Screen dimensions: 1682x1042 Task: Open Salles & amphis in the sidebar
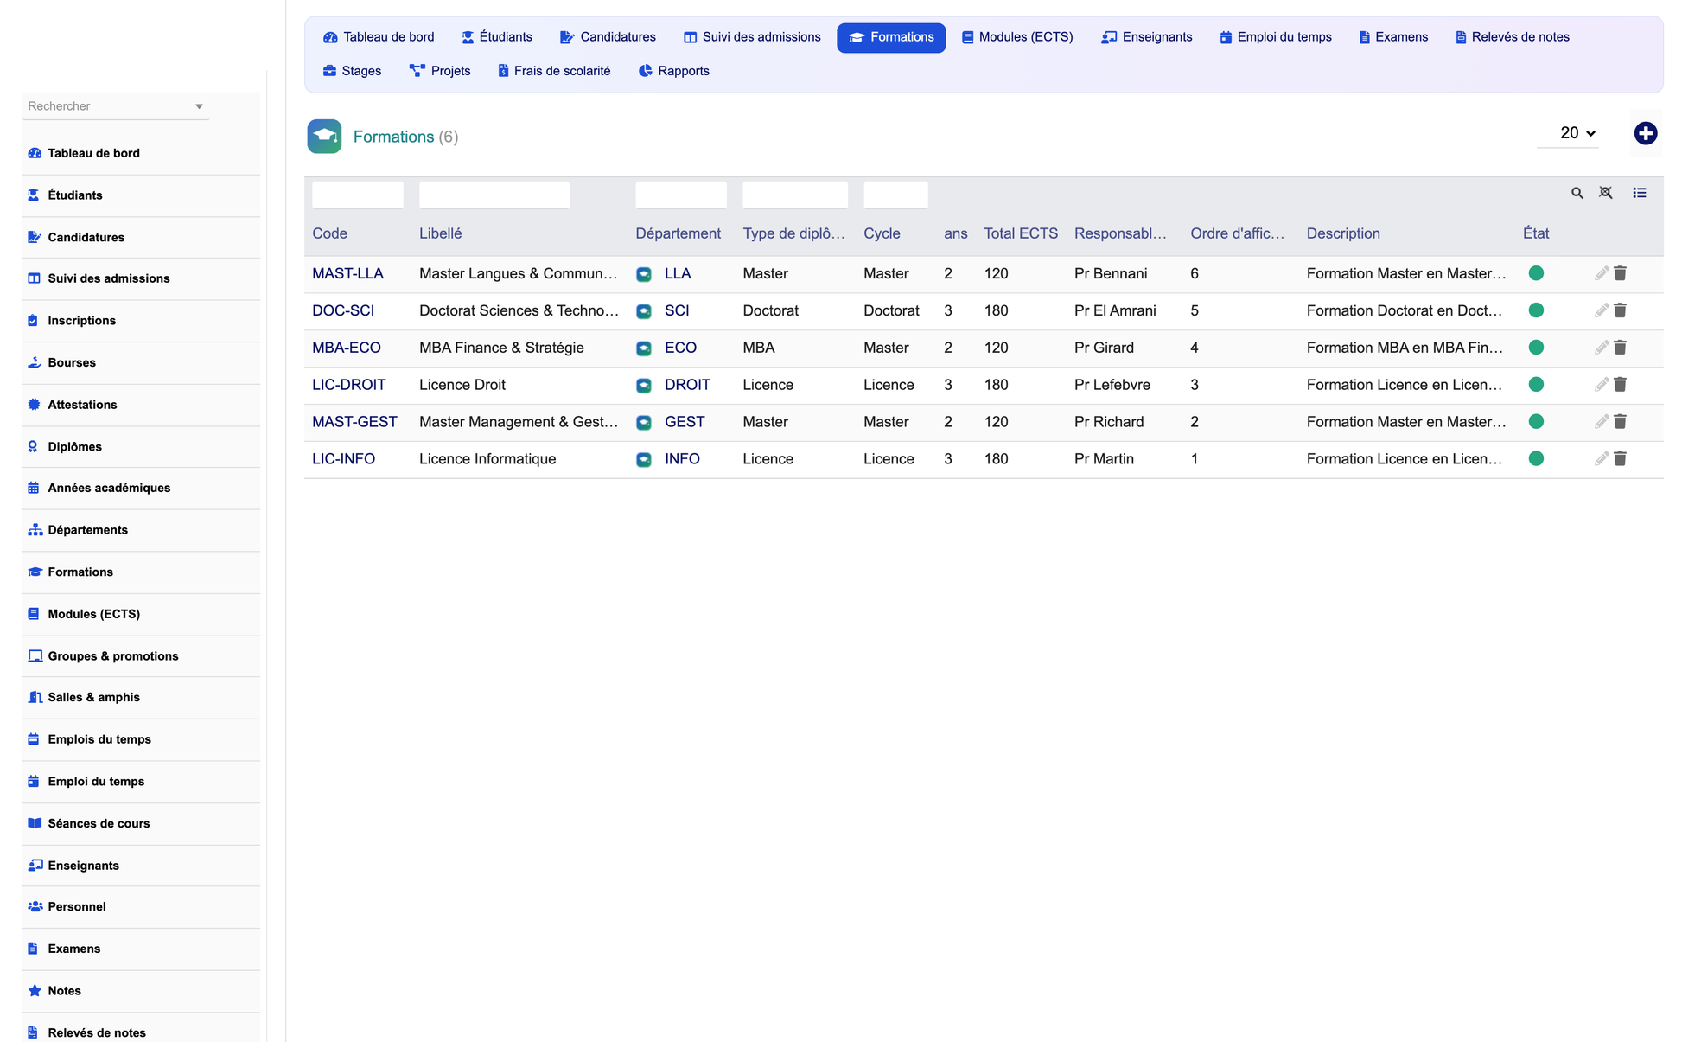[x=141, y=698]
